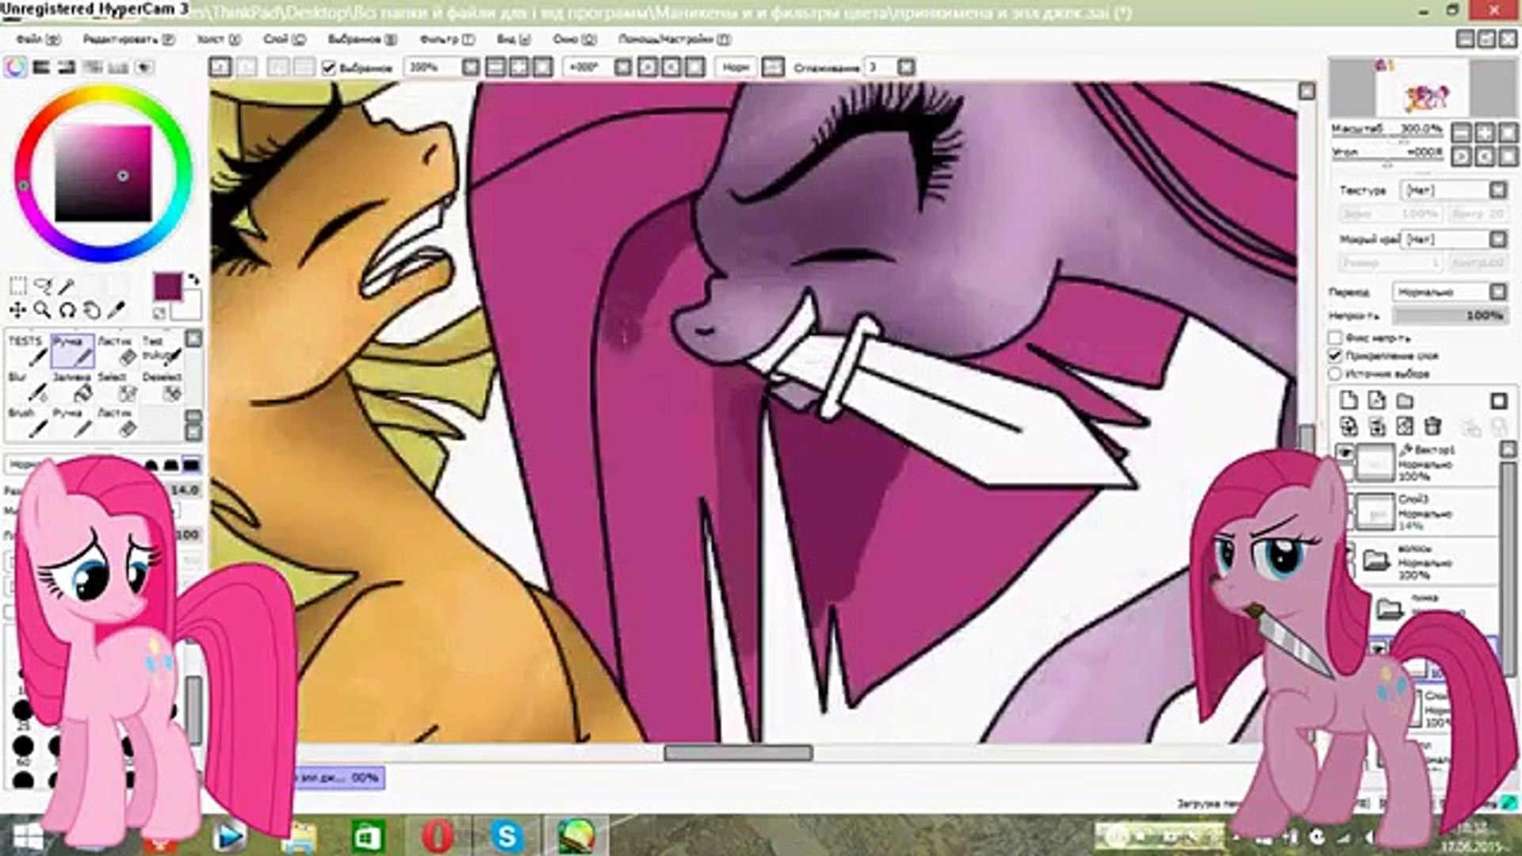Image resolution: width=1522 pixels, height=856 pixels.
Task: Select the hand pan tool
Action: click(x=92, y=310)
